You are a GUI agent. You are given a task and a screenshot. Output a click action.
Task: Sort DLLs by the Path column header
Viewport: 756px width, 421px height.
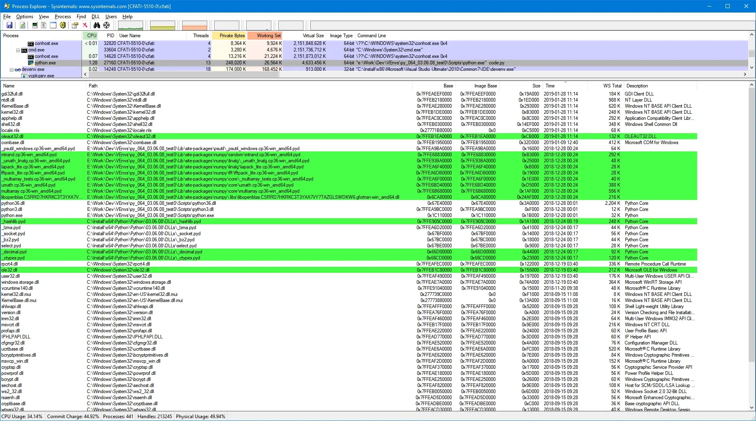tap(249, 86)
